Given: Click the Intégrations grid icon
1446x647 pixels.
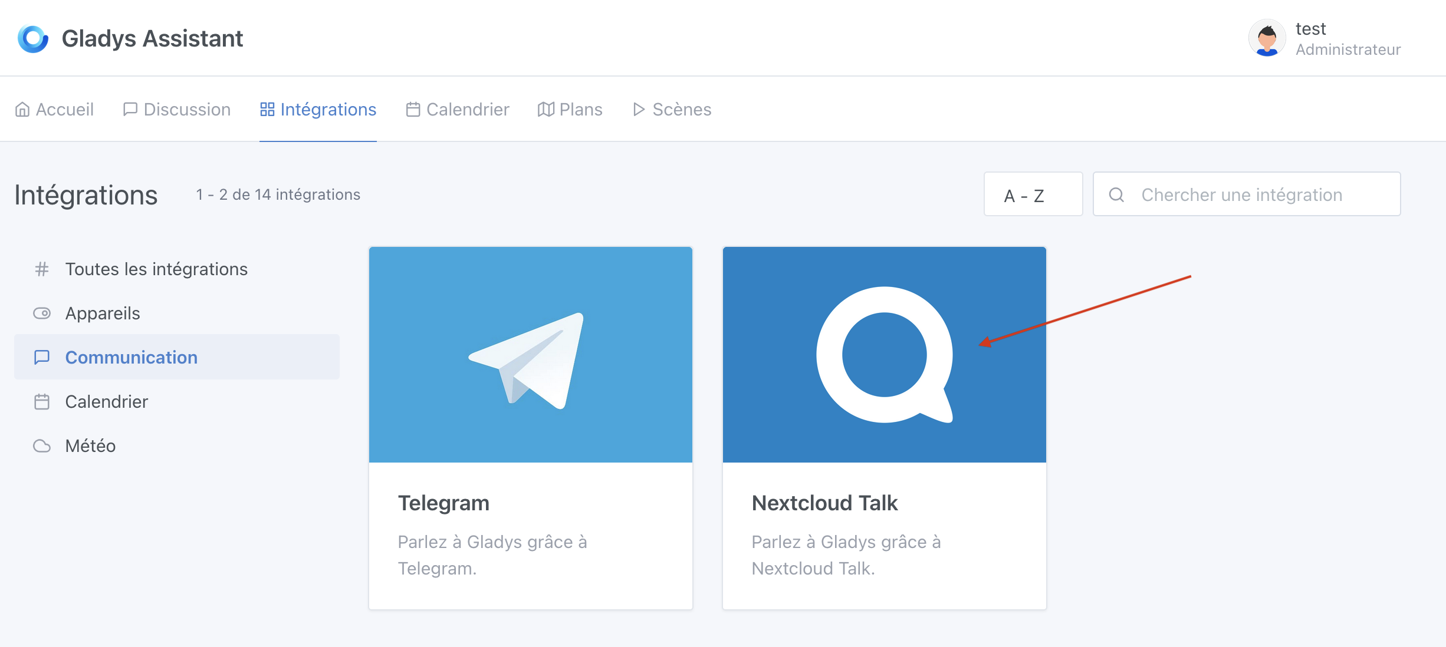Looking at the screenshot, I should pyautogui.click(x=267, y=109).
